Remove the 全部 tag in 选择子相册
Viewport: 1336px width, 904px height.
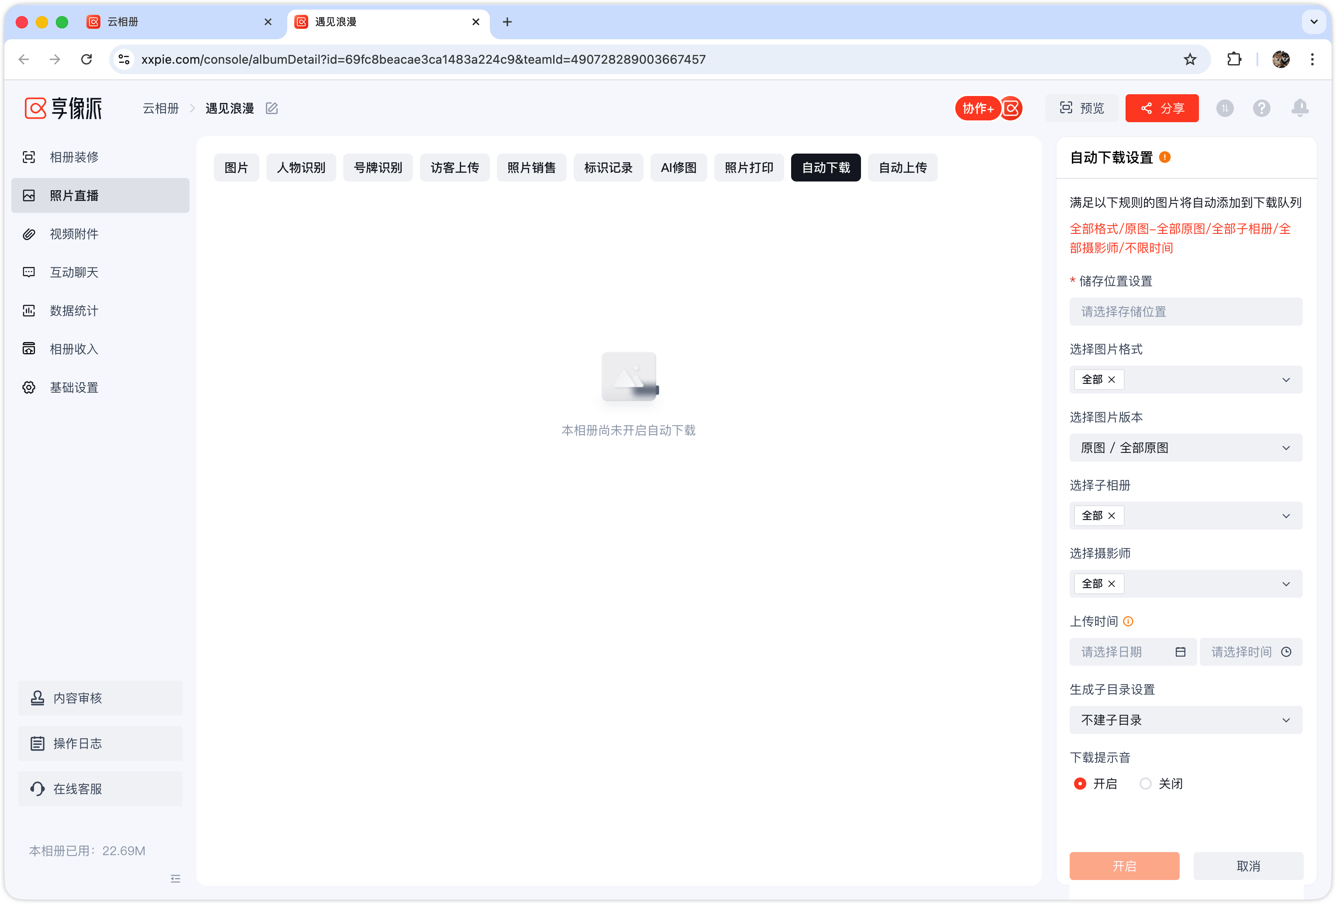1112,516
